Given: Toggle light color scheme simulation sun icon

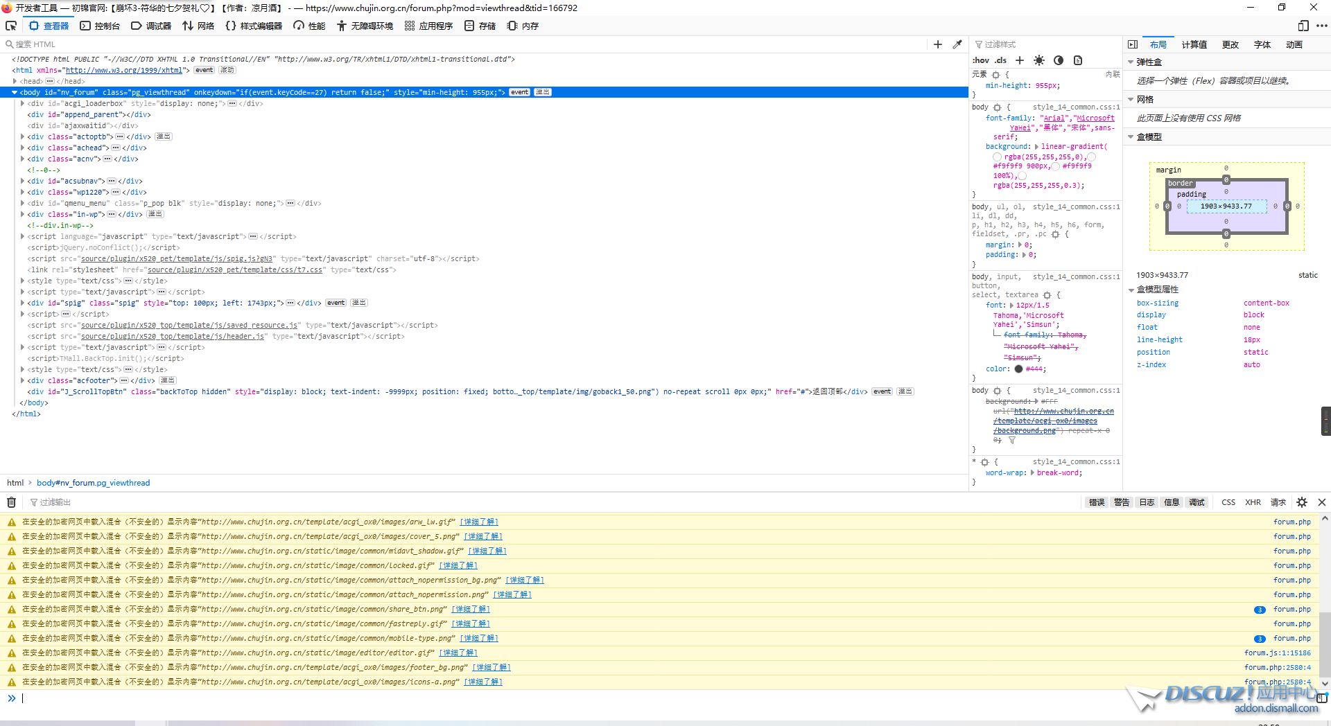Looking at the screenshot, I should tap(1039, 60).
